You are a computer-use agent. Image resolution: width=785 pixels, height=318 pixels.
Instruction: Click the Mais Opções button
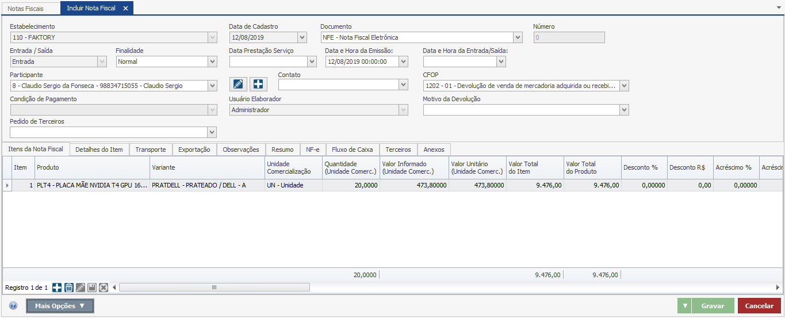(60, 306)
